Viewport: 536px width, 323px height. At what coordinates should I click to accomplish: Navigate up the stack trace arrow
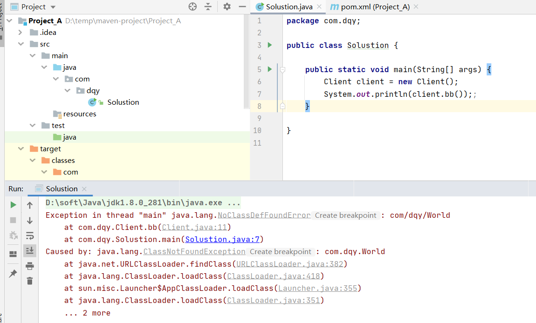30,205
